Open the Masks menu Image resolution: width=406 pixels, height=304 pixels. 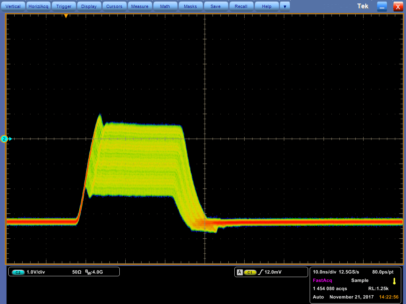click(190, 6)
